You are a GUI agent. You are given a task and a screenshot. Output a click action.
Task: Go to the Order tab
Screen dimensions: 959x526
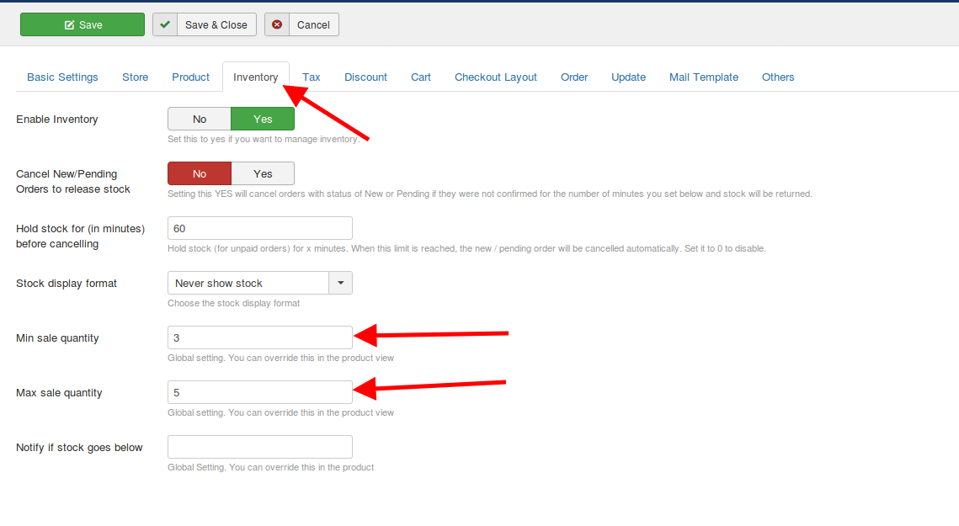click(x=574, y=77)
